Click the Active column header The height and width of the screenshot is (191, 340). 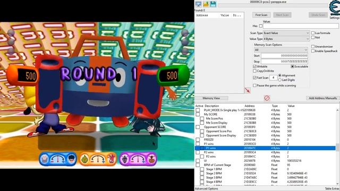199,106
